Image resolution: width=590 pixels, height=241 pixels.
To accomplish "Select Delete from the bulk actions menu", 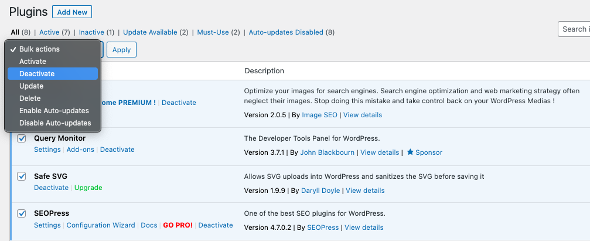I will (30, 99).
